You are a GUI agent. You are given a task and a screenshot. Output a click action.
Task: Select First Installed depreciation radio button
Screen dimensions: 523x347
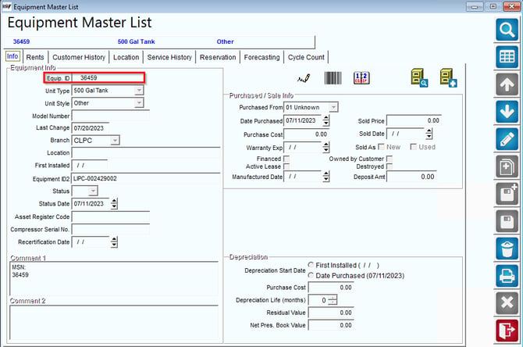click(x=311, y=265)
